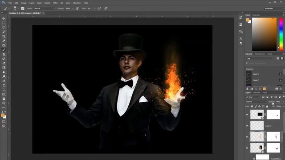This screenshot has height=160, width=285.
Task: Switch to the Styles tab
Action: coord(270,54)
